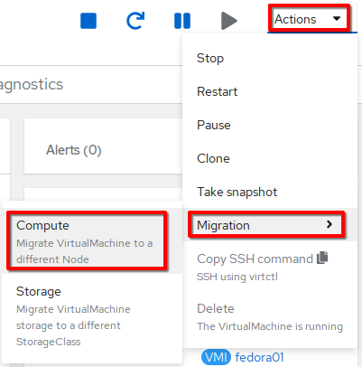Image resolution: width=362 pixels, height=367 pixels.
Task: Click the blue square Stop icon
Action: 88,21
